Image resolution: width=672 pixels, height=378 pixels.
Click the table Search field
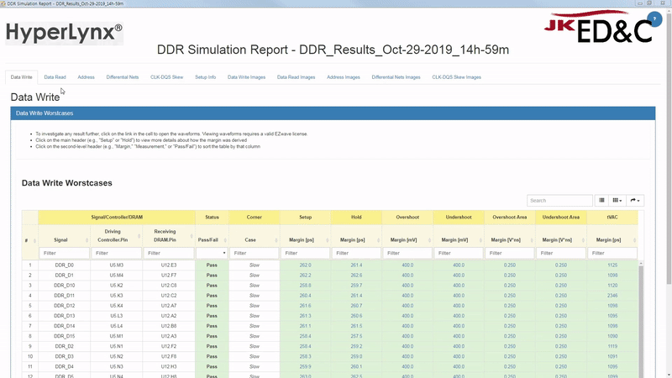pos(559,201)
